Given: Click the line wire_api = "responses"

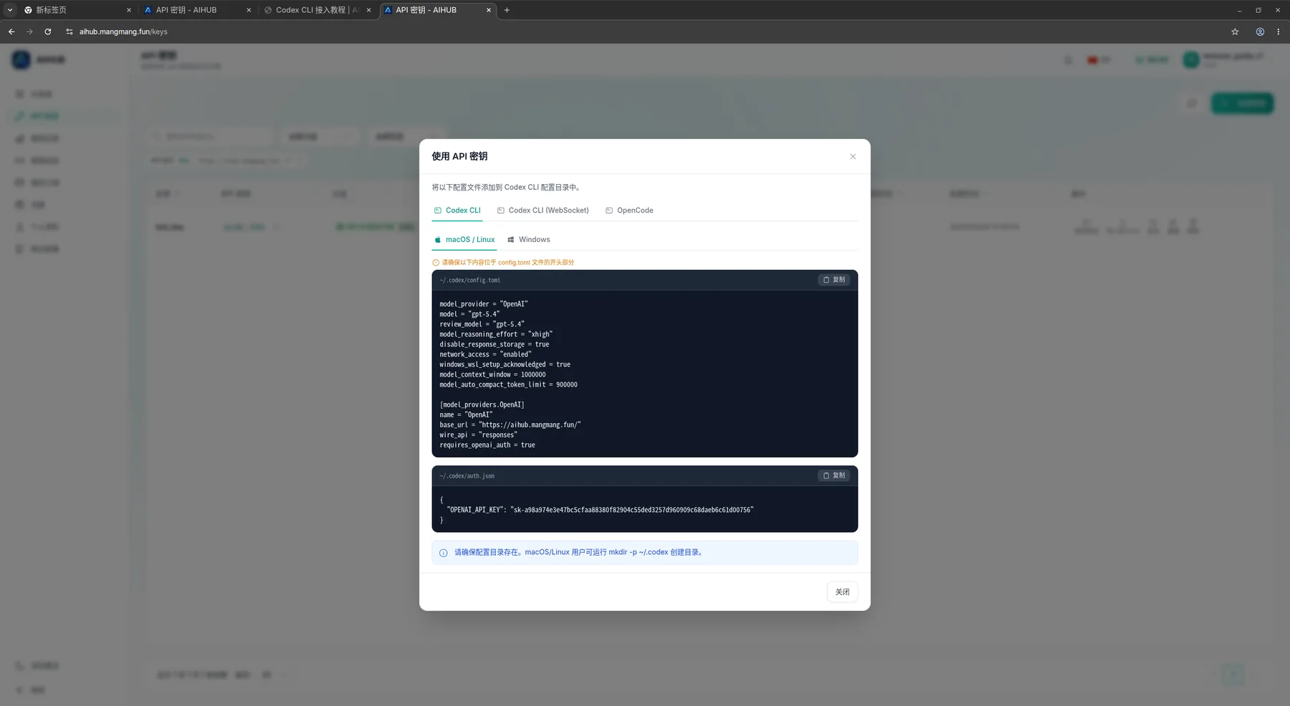Looking at the screenshot, I should (478, 435).
